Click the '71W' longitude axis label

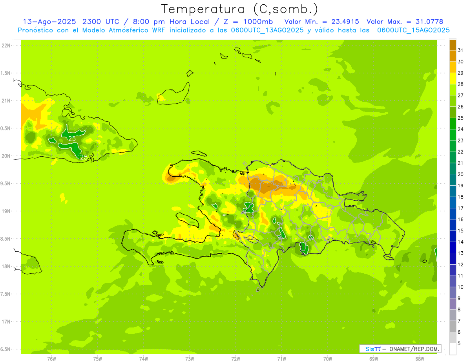281,359
